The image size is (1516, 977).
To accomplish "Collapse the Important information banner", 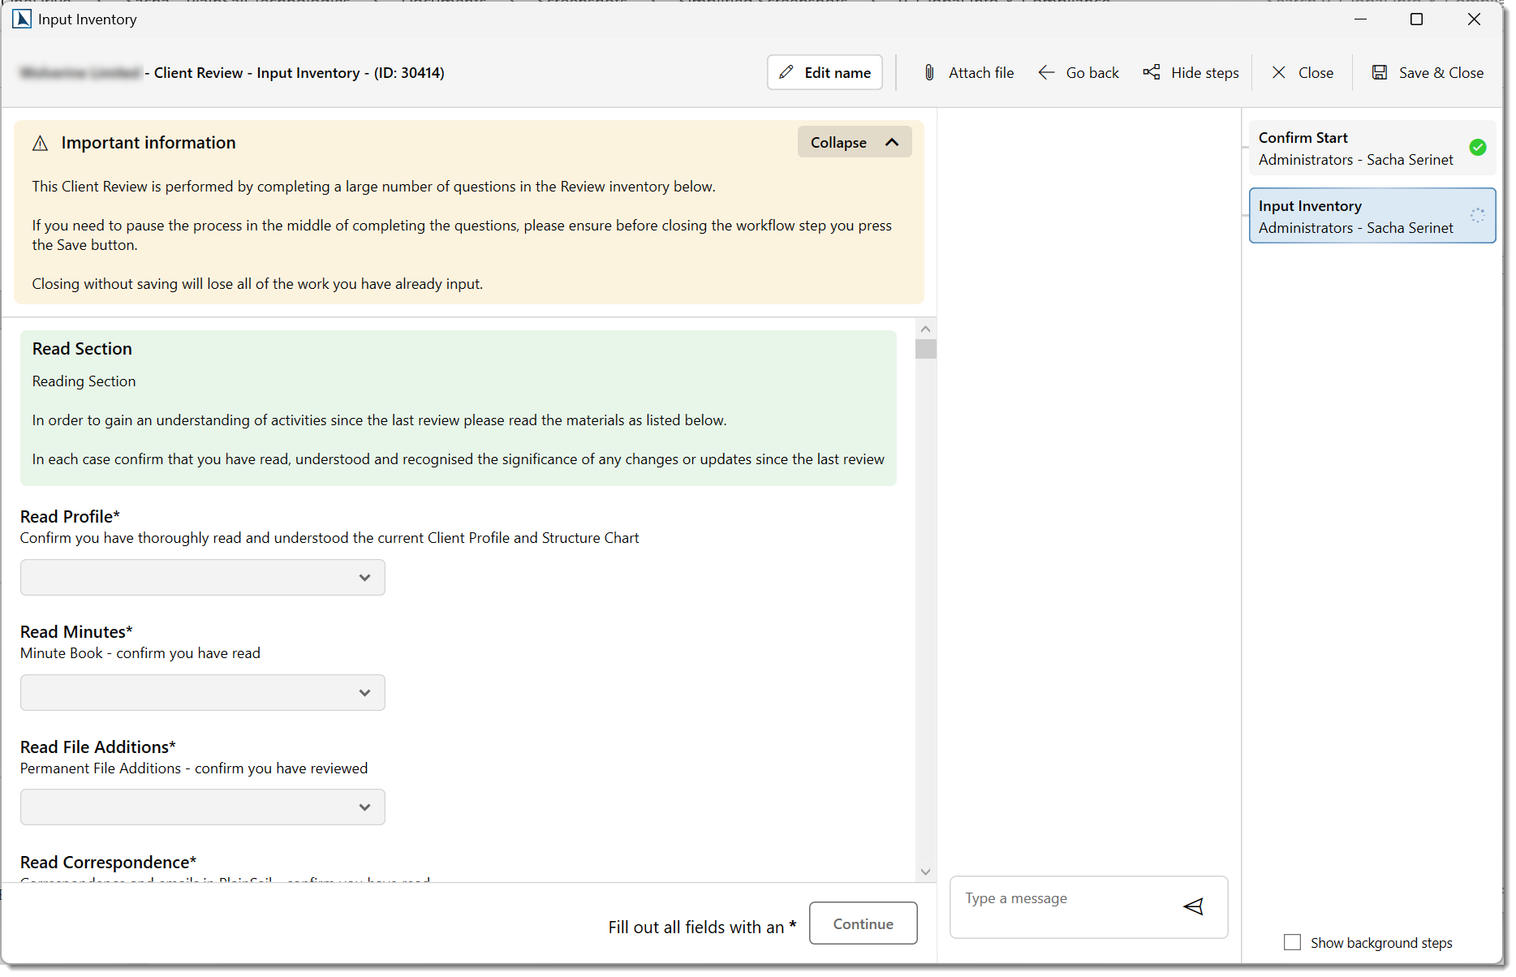I will 854,142.
